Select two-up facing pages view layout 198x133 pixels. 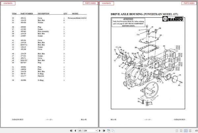(186, 131)
